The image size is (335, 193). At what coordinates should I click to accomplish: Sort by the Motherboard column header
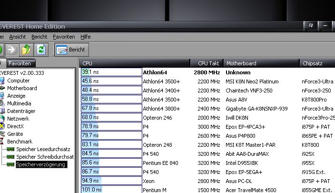point(261,63)
